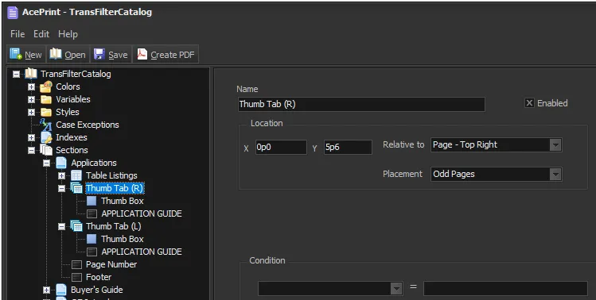
Task: Click the New button label
Action: pyautogui.click(x=33, y=55)
